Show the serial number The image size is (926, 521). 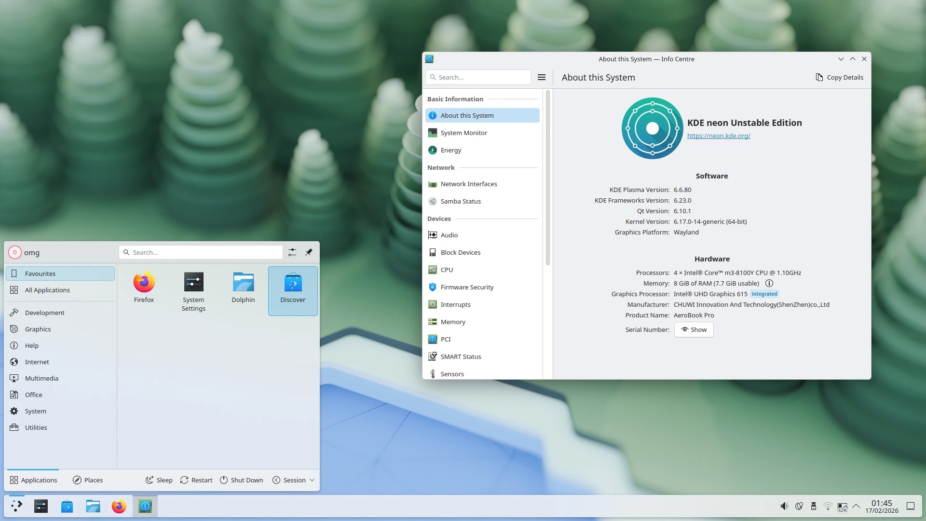(694, 329)
